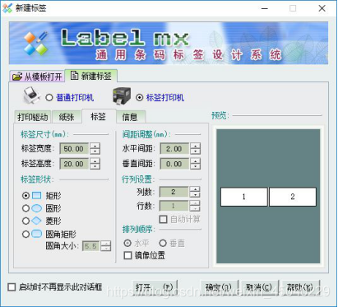
Task: Choose the 矩形 shape option
Action: (x=25, y=196)
